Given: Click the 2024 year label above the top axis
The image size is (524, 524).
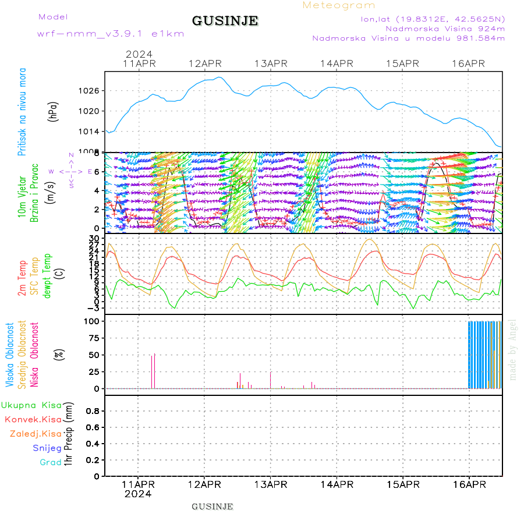Looking at the screenshot, I should [x=139, y=54].
